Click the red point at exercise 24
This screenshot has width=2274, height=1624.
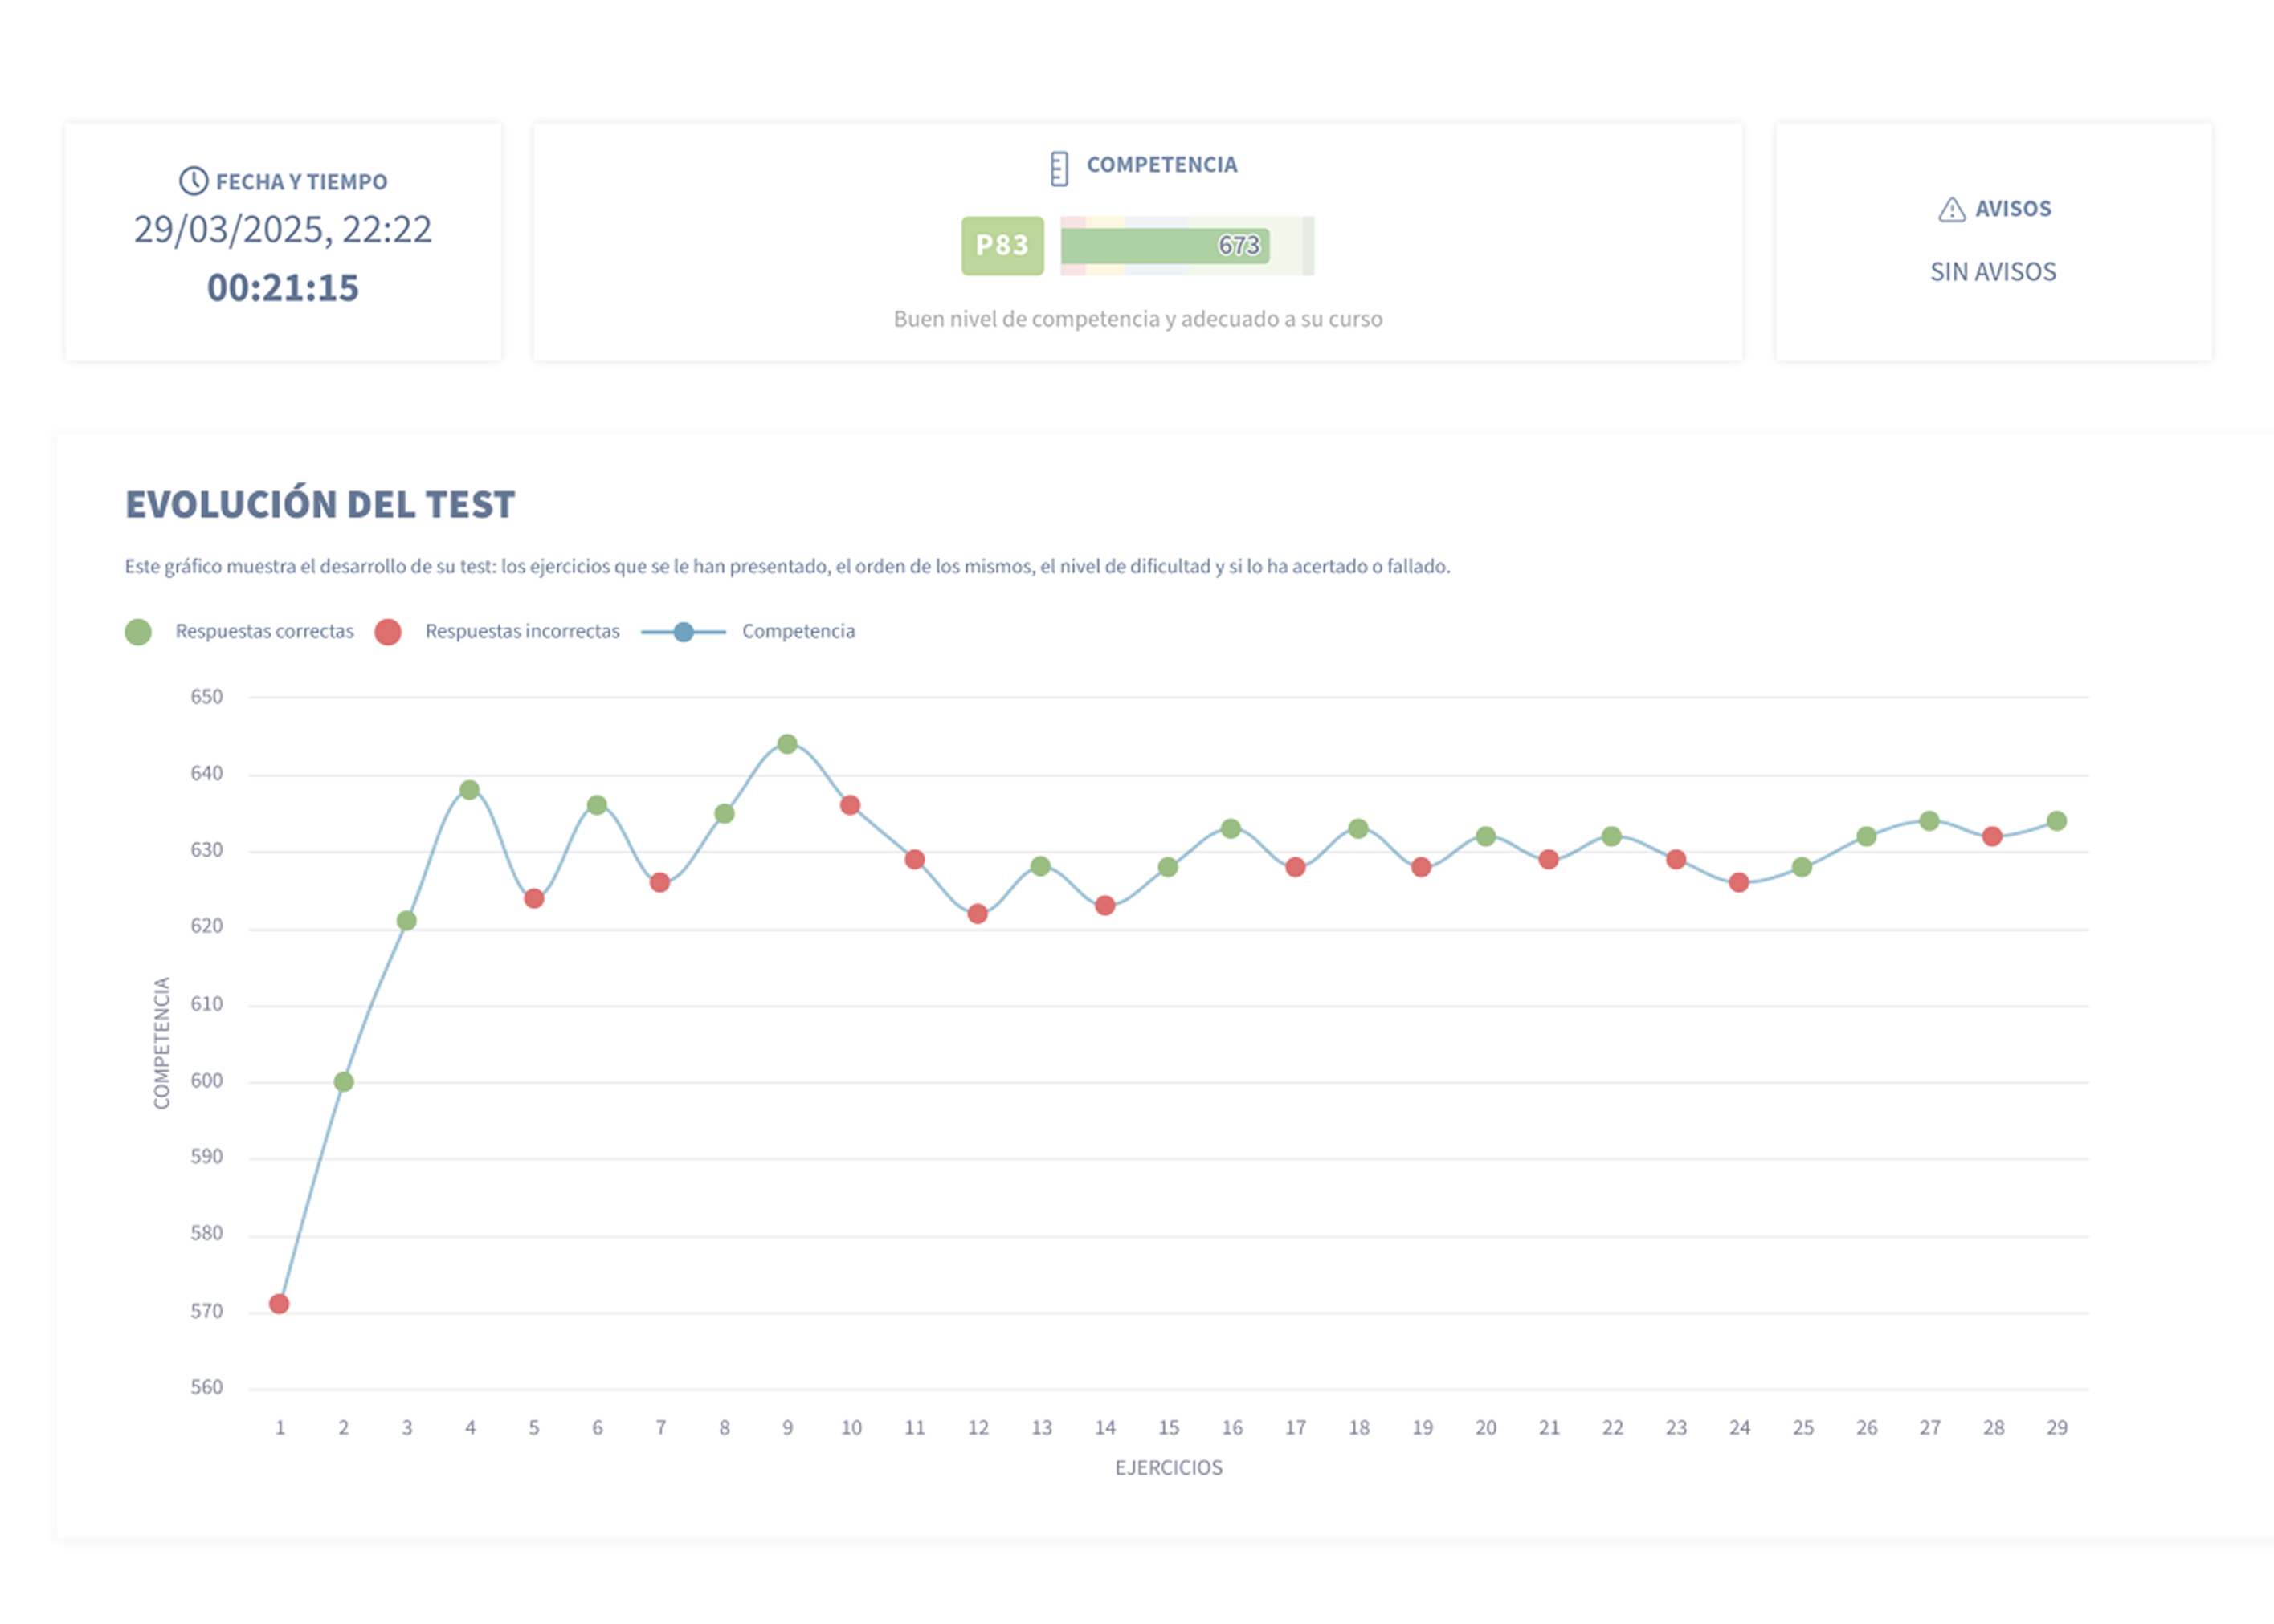(x=1739, y=883)
